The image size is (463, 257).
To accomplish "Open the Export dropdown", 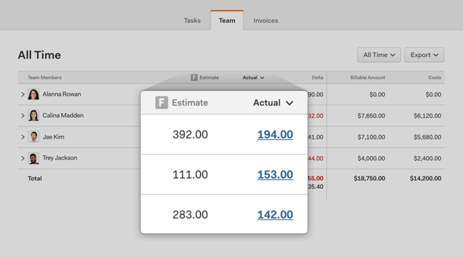I will click(x=424, y=55).
